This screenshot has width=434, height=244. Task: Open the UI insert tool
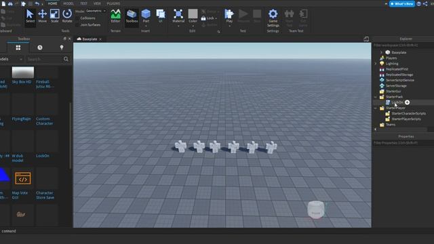pyautogui.click(x=161, y=16)
